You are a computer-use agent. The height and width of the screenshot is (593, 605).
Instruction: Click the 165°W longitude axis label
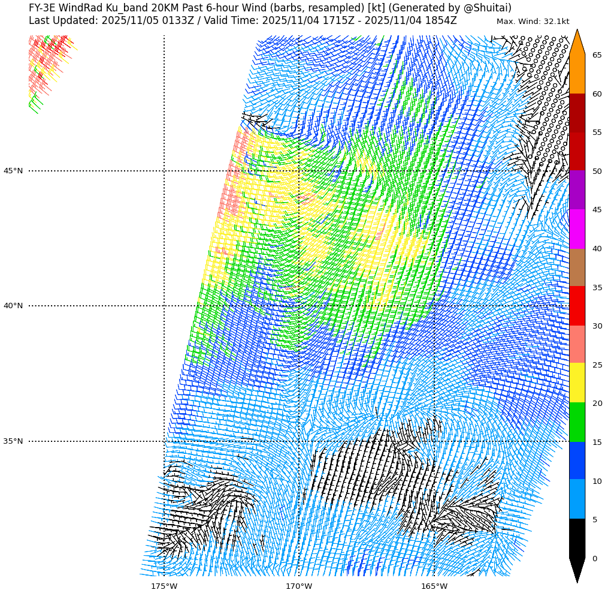pos(434,586)
